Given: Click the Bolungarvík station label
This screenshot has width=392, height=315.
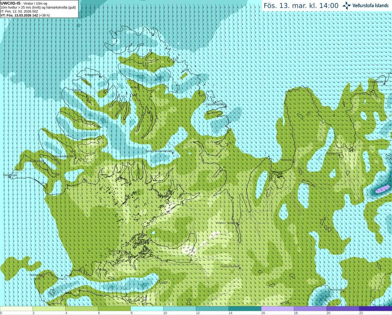Looking at the screenshot, I should point(92,75).
